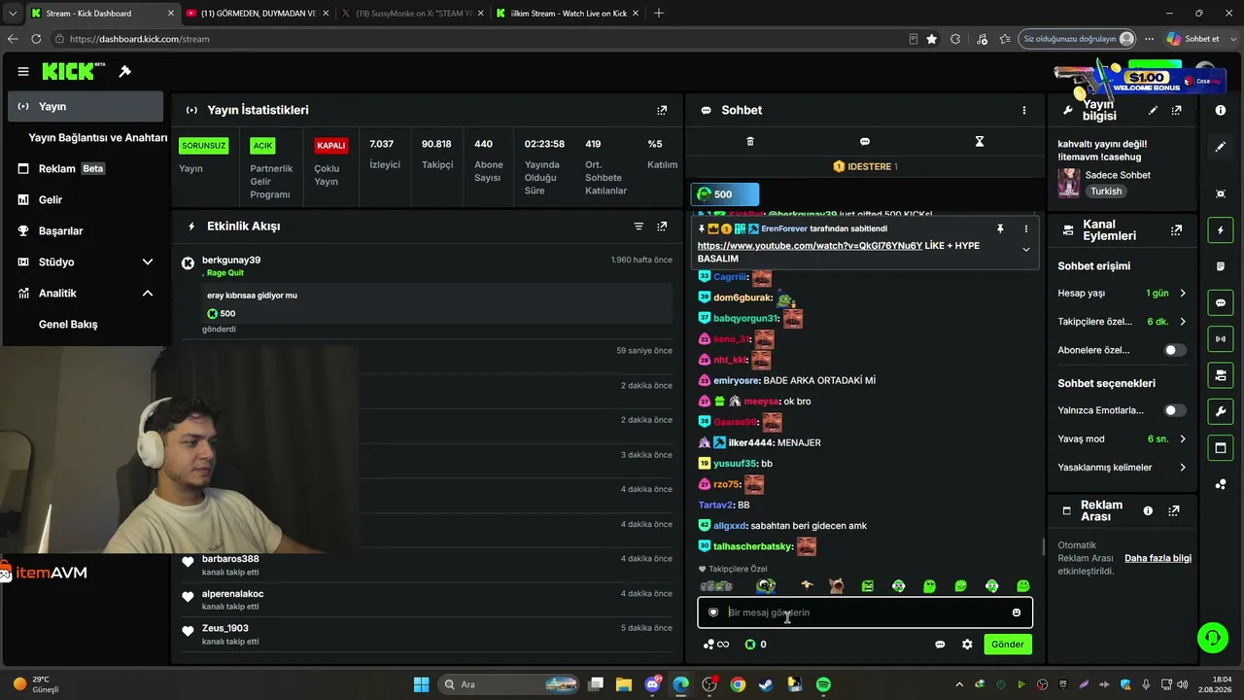The image size is (1244, 700).
Task: Click the hourglass icon in chat toolbar
Action: [980, 141]
